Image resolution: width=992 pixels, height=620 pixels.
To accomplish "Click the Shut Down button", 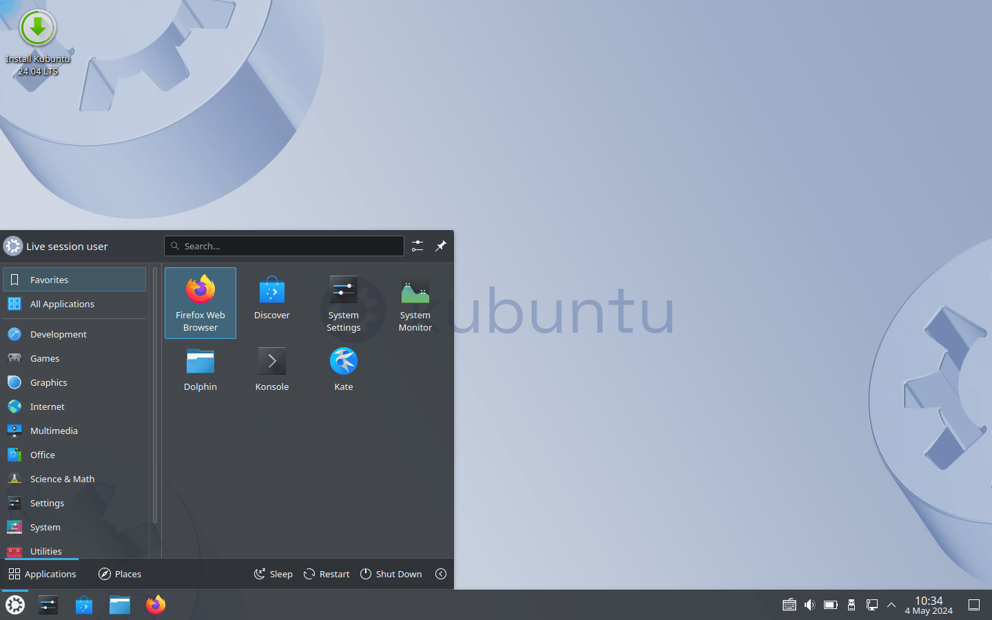I will tap(391, 574).
